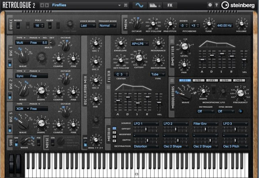Select the LFO2 modulator tab
The height and width of the screenshot is (178, 259).
(x=199, y=80)
